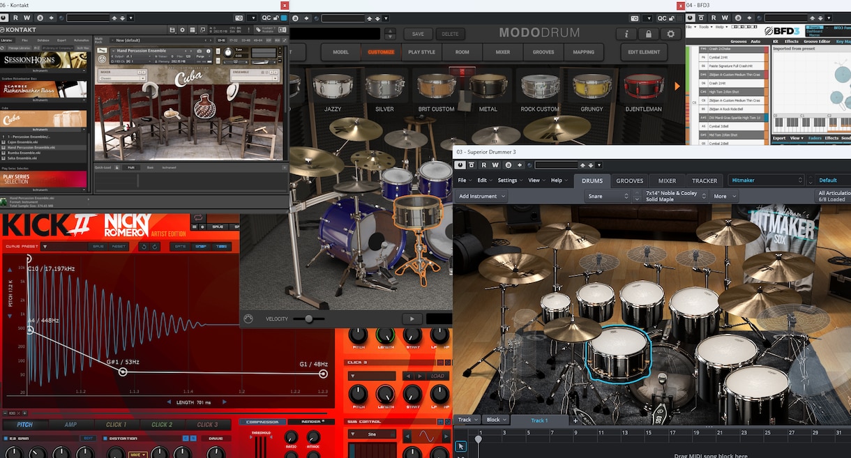
Task: Click LOAD in the Kick 2 Click 3 section
Action: point(438,376)
